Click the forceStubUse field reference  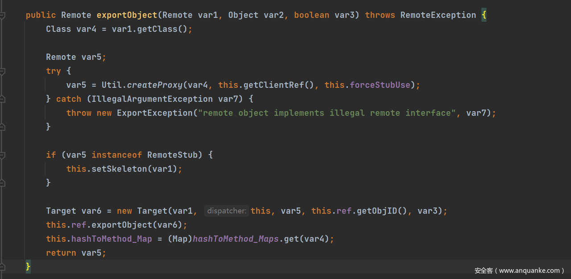[x=380, y=85]
